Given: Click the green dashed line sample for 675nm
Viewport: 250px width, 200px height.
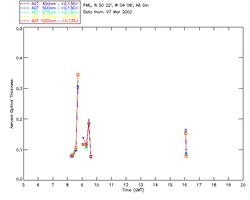Looking at the screenshot, I should click(25, 12).
